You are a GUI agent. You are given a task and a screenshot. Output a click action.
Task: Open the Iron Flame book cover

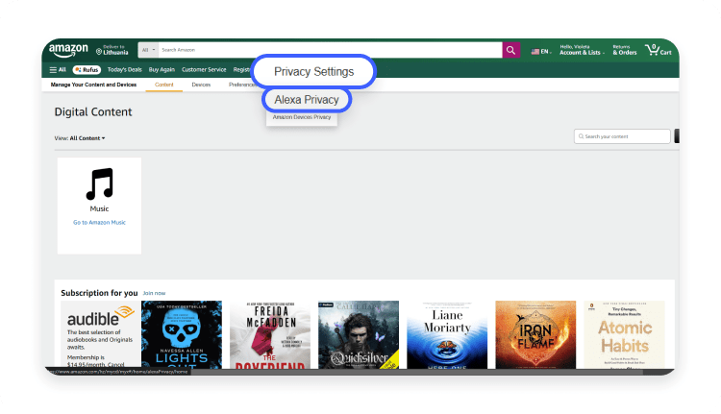tap(535, 334)
